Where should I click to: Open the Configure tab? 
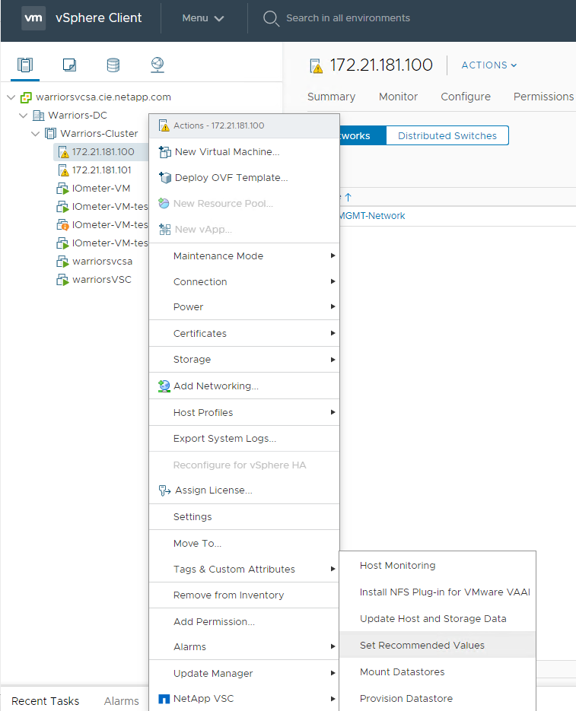(x=466, y=97)
